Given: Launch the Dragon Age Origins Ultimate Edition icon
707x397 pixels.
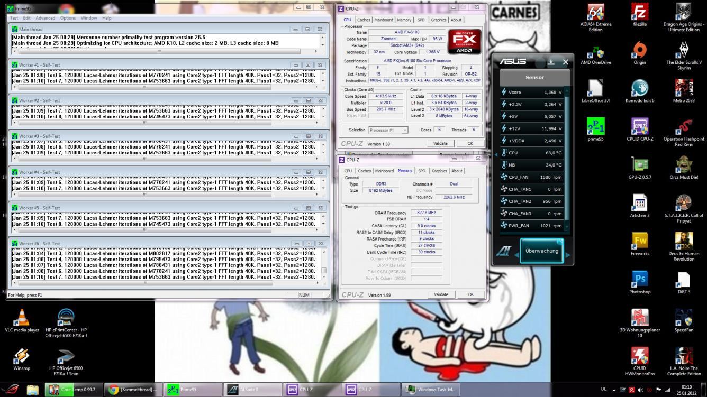Looking at the screenshot, I should pyautogui.click(x=684, y=18).
